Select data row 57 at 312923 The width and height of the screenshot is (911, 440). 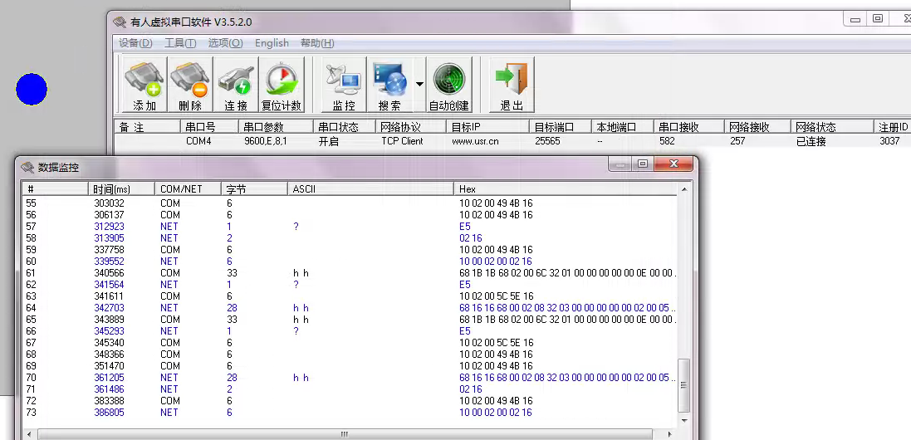[x=350, y=227]
